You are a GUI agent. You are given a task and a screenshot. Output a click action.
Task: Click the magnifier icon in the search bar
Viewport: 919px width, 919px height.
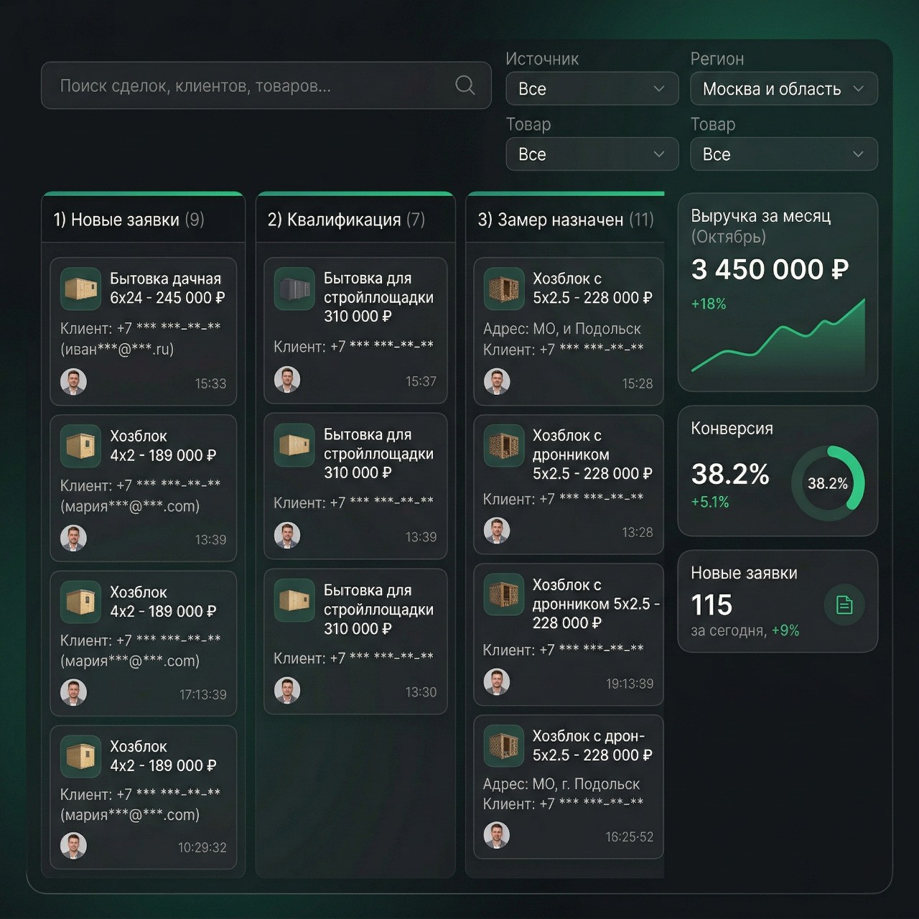pos(465,85)
